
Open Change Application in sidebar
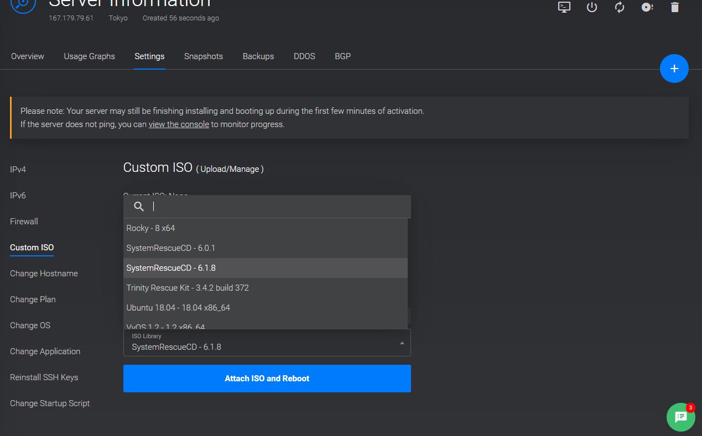point(45,351)
